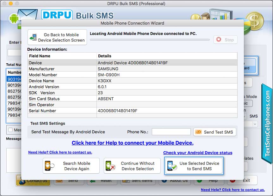Click Serial Number value 4D006B014B01419F
This screenshot has height=196, width=273.
pyautogui.click(x=118, y=111)
